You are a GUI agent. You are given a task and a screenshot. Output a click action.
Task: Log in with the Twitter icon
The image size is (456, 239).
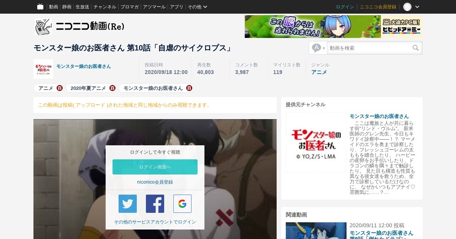point(128,204)
